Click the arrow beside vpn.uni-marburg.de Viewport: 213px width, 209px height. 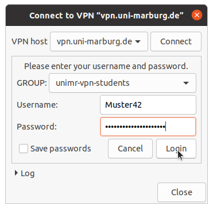[138, 41]
